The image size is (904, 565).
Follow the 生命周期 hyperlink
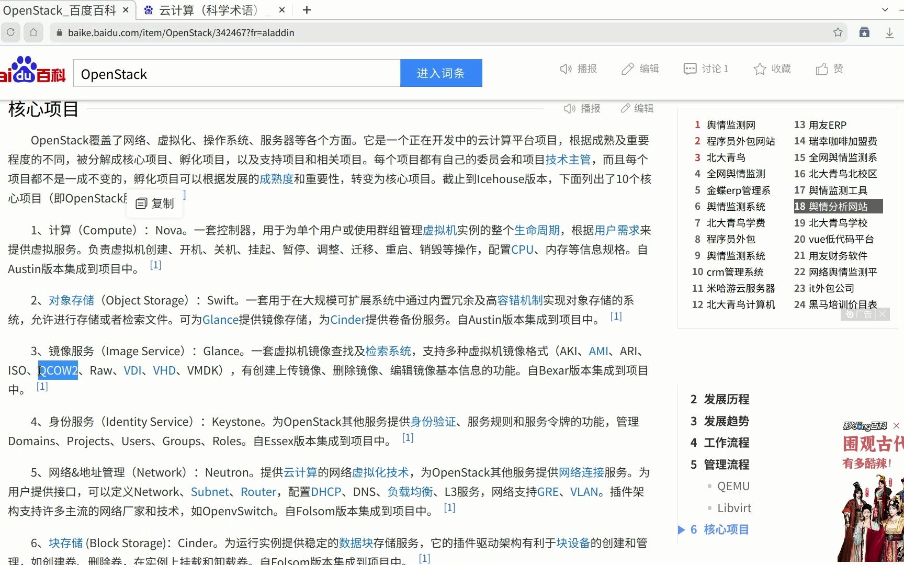tap(537, 230)
